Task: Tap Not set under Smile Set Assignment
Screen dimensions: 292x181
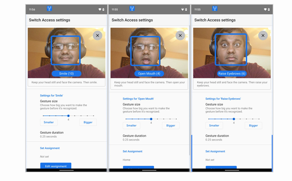Action: (44, 157)
